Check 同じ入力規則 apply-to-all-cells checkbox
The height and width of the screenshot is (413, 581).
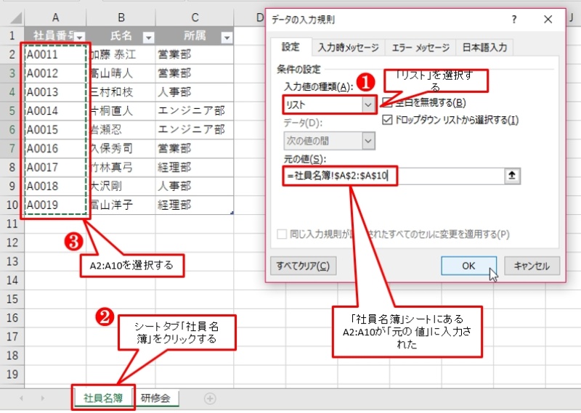281,234
